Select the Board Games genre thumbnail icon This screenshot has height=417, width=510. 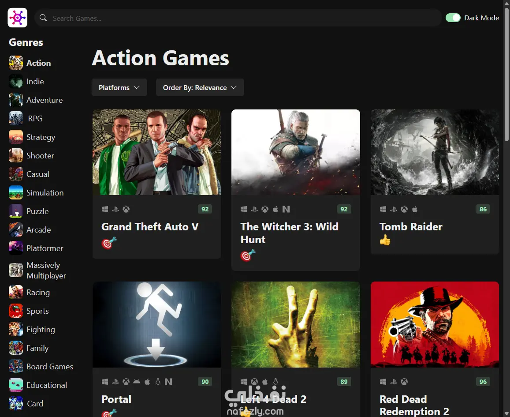pos(15,367)
